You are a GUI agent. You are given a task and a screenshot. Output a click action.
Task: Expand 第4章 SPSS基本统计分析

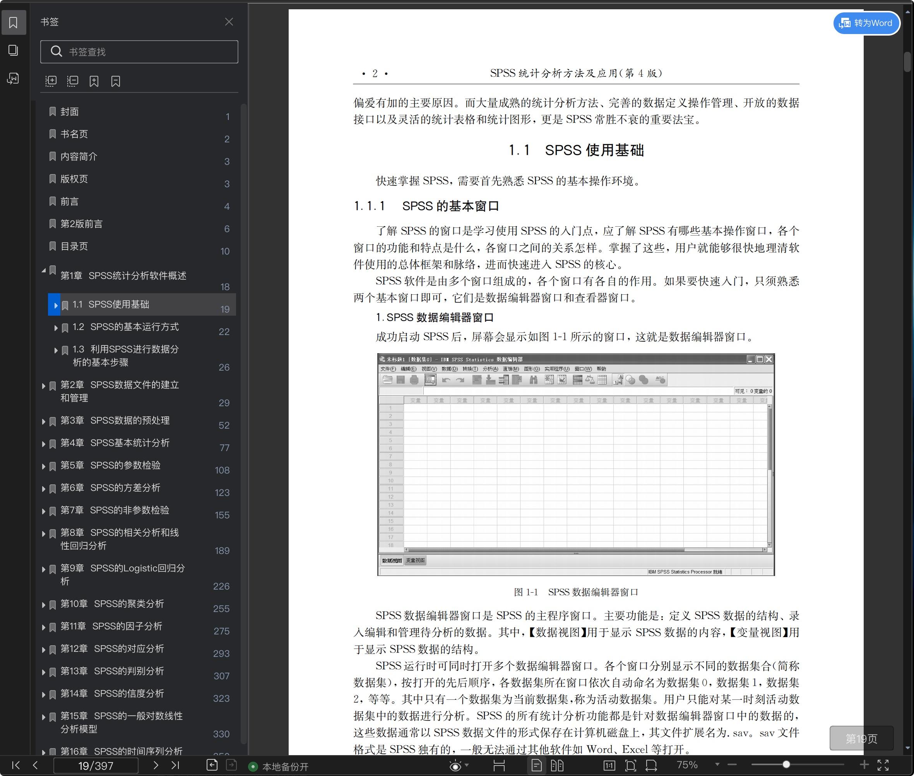coord(44,444)
